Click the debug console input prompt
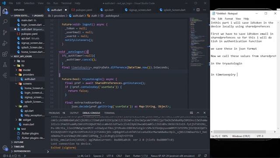 tap(128, 152)
